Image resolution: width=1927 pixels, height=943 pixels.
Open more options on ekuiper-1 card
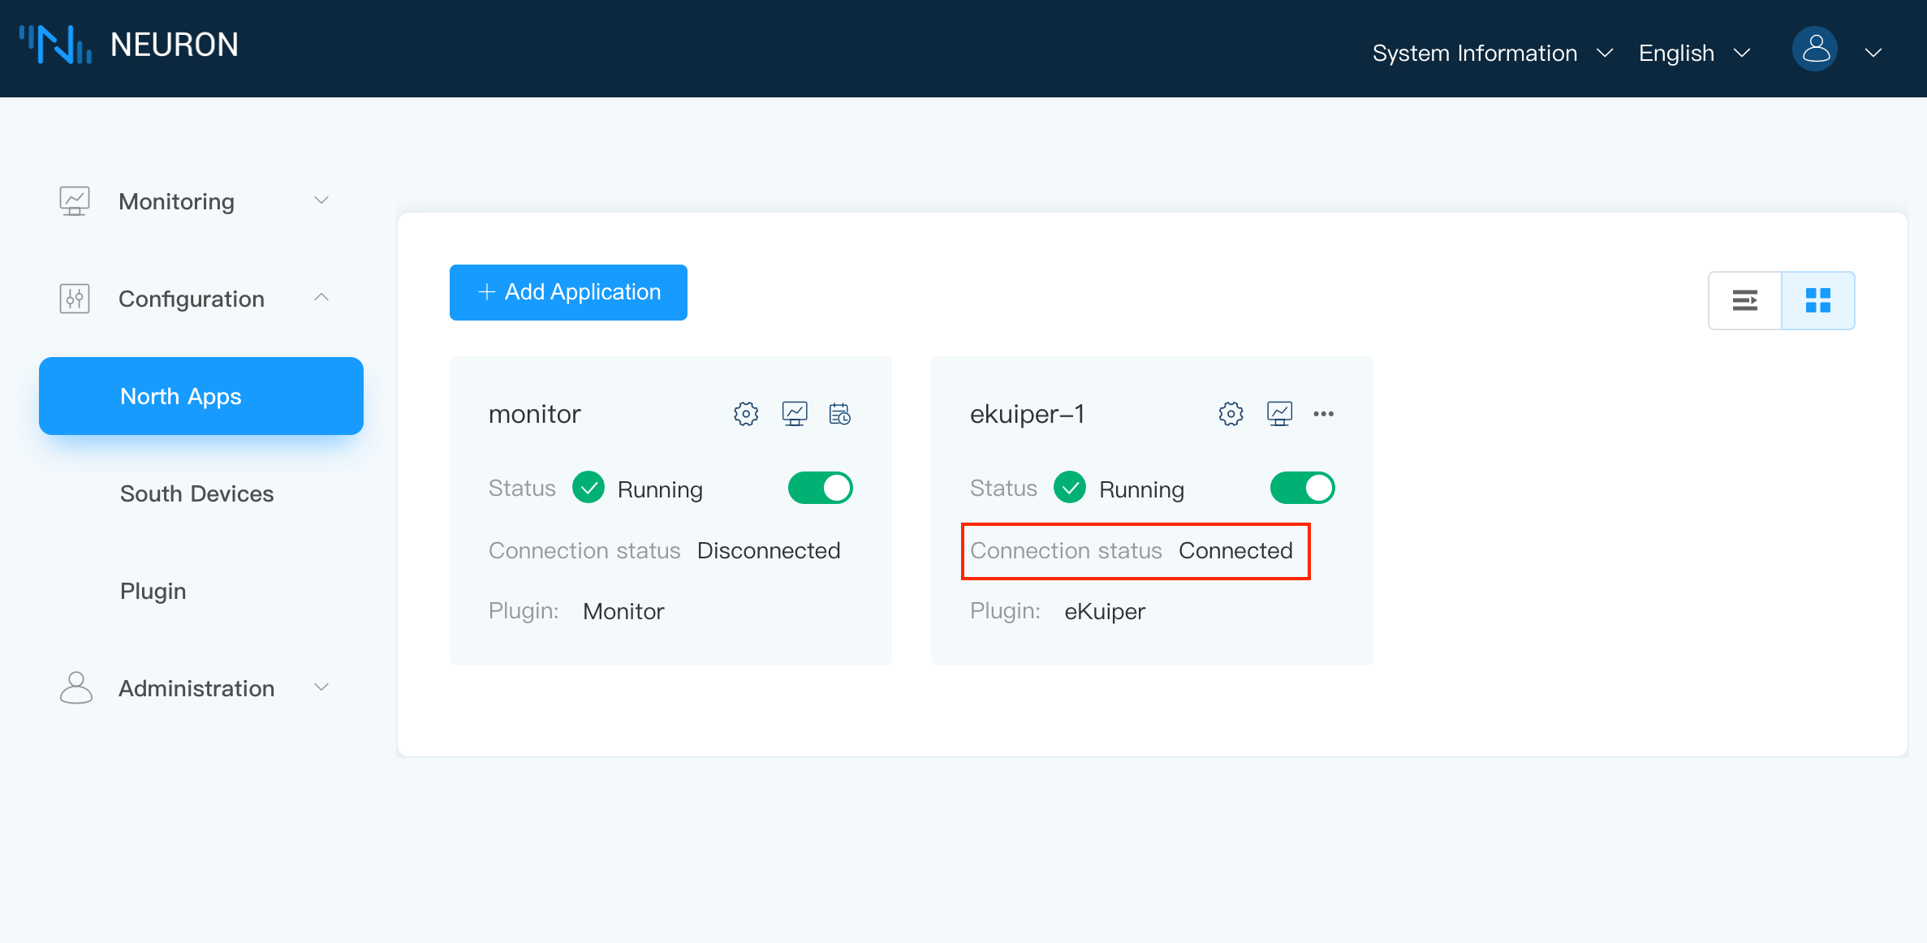point(1323,414)
